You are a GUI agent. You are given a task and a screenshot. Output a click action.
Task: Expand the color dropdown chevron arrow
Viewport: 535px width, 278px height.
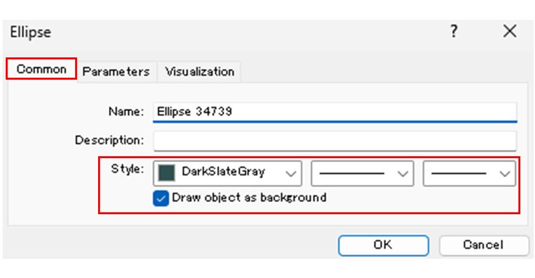[291, 173]
